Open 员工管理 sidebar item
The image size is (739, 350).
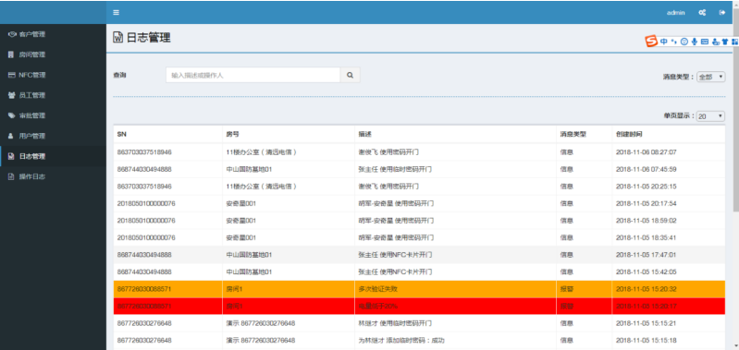point(54,95)
